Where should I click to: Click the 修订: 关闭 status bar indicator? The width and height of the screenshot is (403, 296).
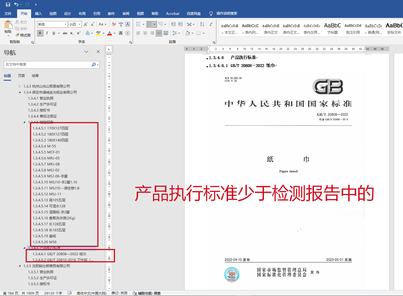(x=119, y=293)
